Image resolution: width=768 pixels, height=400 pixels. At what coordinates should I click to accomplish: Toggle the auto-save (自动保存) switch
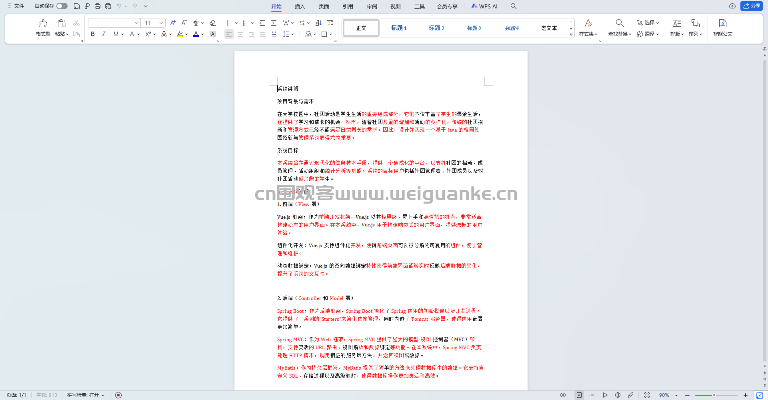coord(62,6)
